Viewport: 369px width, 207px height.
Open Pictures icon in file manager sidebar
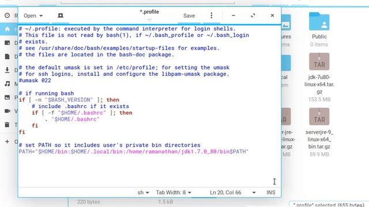coord(7,97)
